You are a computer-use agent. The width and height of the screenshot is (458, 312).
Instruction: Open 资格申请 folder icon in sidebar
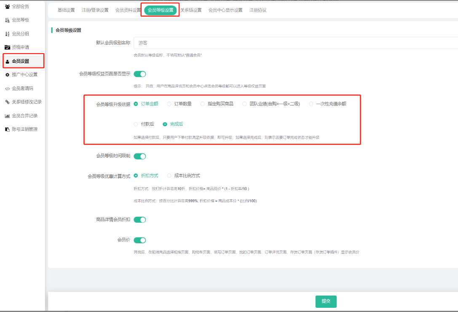tap(7, 47)
